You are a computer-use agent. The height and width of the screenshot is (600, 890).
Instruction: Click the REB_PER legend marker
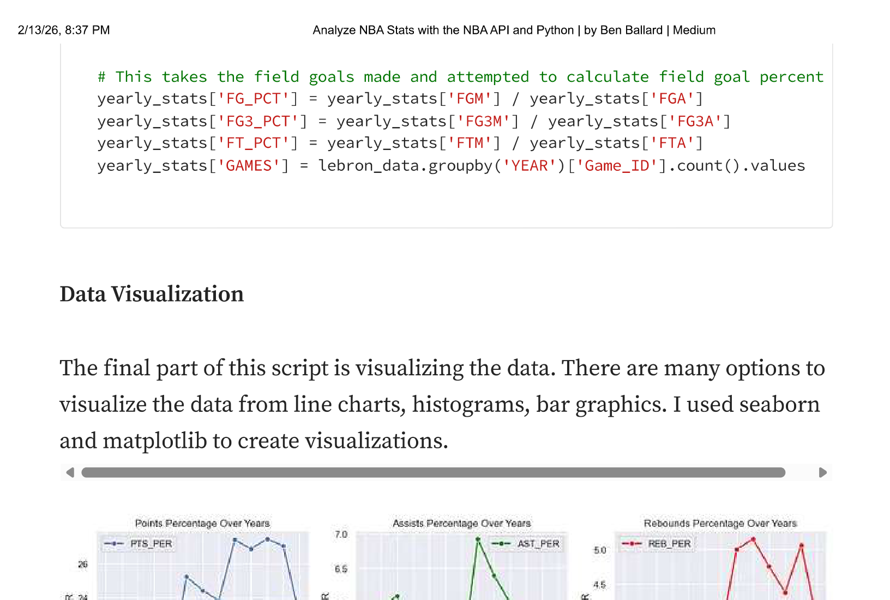pos(632,544)
